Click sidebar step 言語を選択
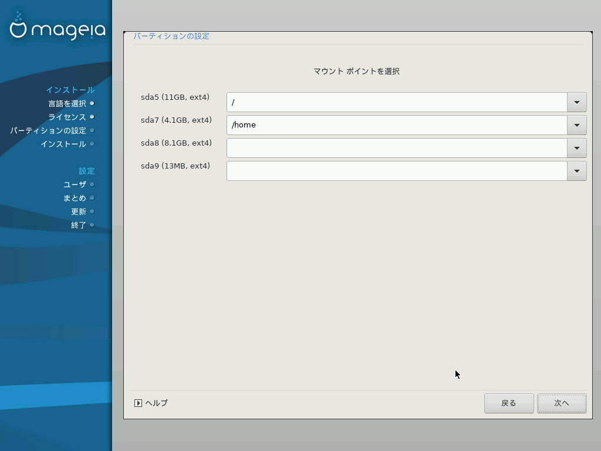601x451 pixels. [x=67, y=103]
